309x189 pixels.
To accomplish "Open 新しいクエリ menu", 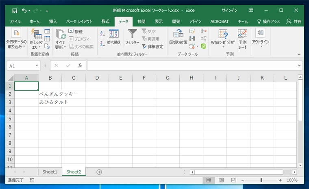I will pyautogui.click(x=36, y=39).
